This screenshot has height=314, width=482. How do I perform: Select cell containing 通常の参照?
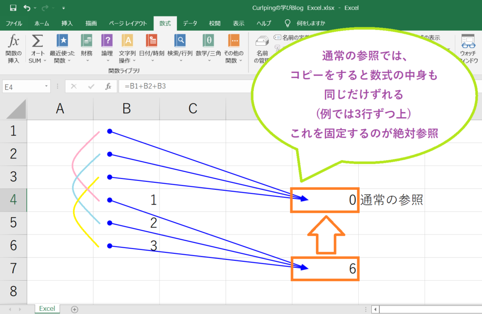(392, 200)
